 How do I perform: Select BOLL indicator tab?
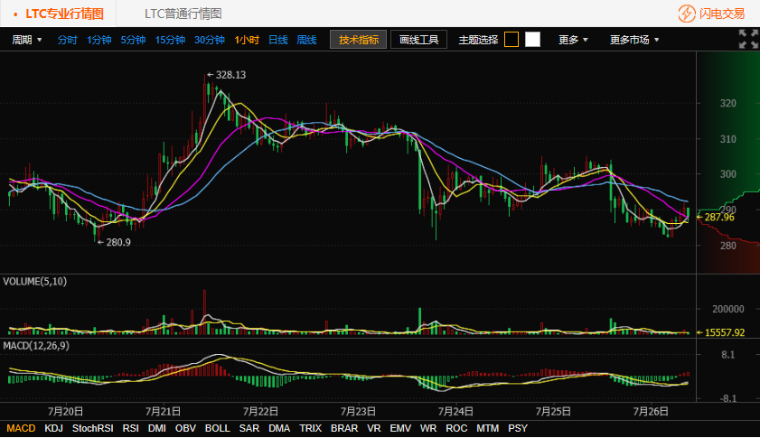[218, 428]
